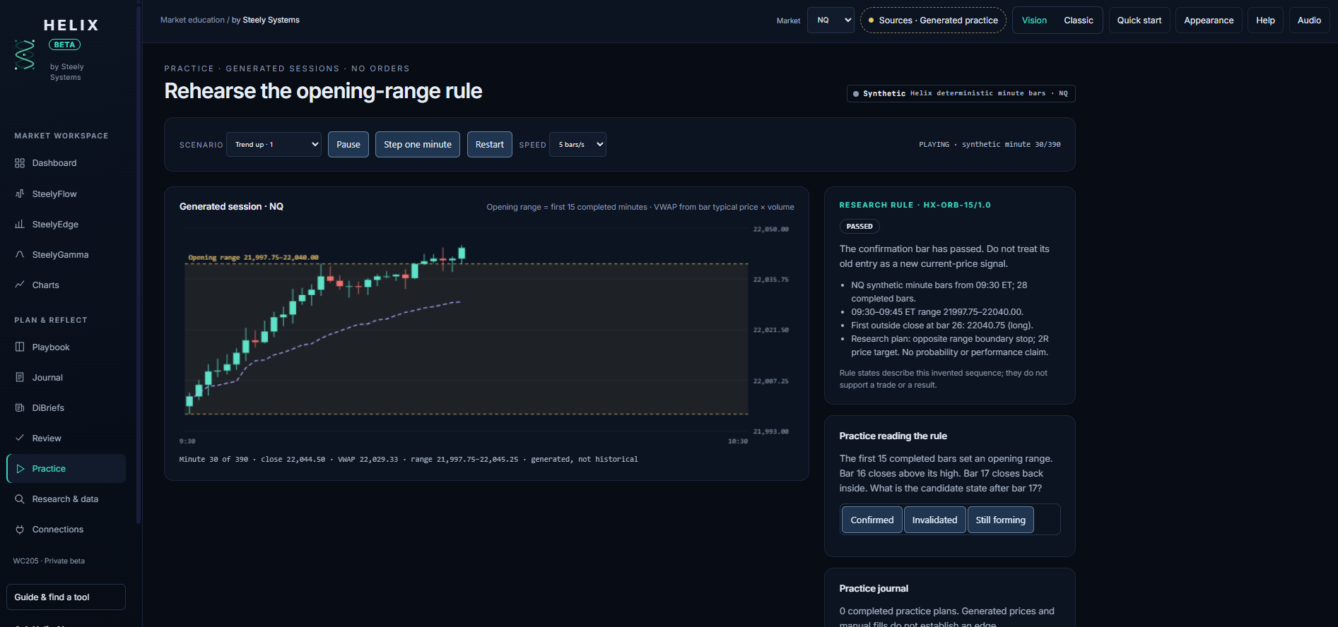The width and height of the screenshot is (1338, 627).
Task: Click the 'Opening range 21,997.75-22,040.00' chart label
Action: click(x=253, y=258)
